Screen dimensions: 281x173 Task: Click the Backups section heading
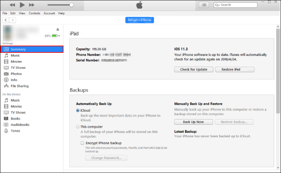(x=79, y=90)
